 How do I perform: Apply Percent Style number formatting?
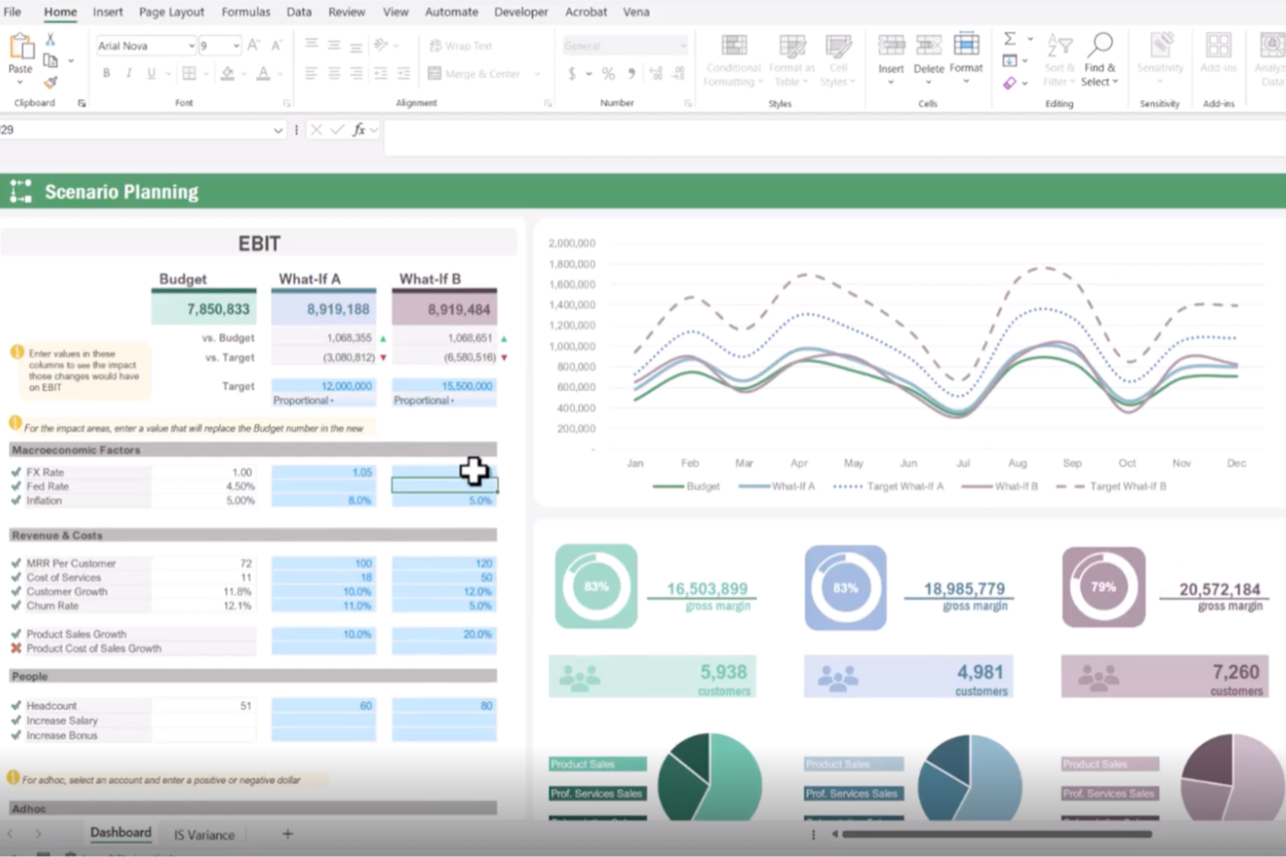click(x=608, y=73)
